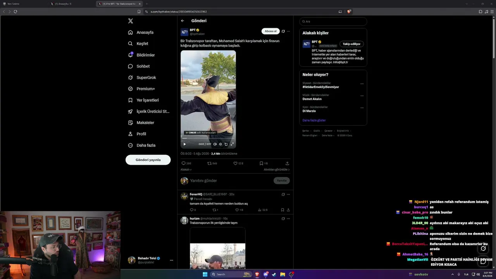The width and height of the screenshot is (496, 279).
Task: Open the Bahadır Telci account menu
Action: pos(150,260)
